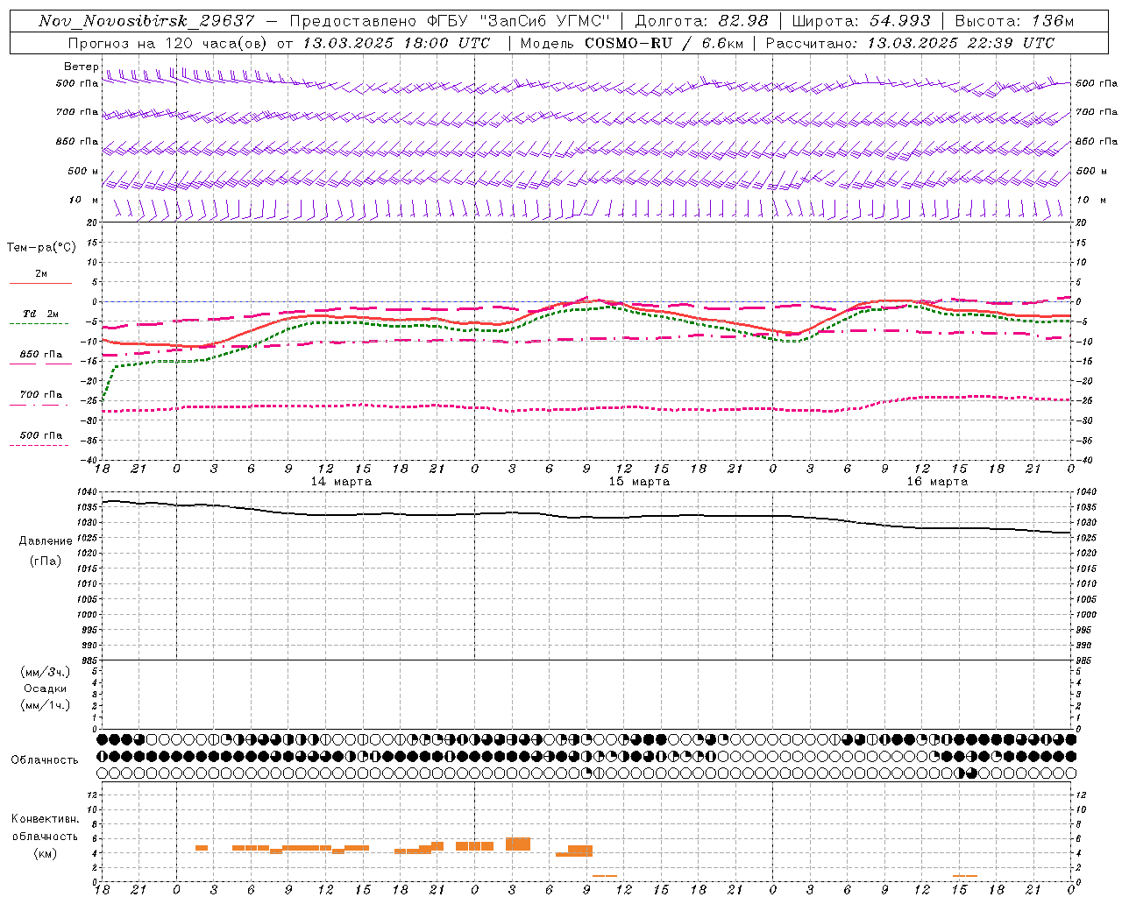Click the station title Nov_Novosibirsk_29637

tap(146, 21)
